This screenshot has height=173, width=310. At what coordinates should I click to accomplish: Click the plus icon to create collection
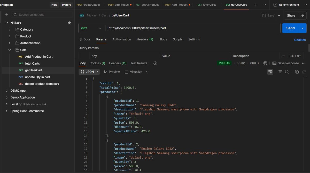pos(7,15)
